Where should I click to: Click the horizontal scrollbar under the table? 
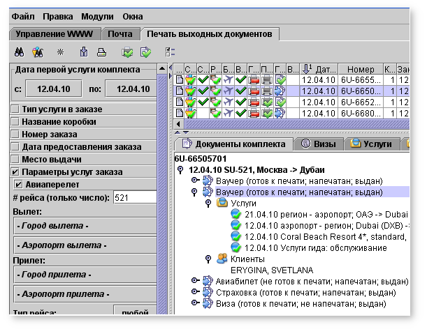point(294,123)
